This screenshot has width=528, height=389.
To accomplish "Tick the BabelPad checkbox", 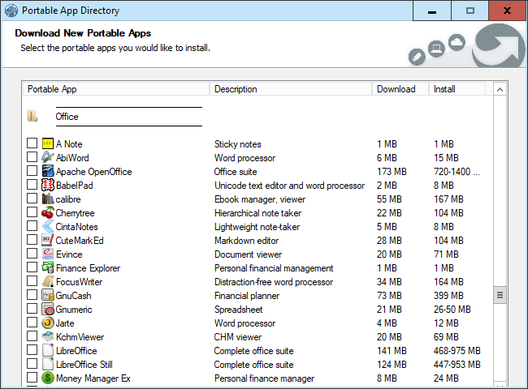I will 32,186.
